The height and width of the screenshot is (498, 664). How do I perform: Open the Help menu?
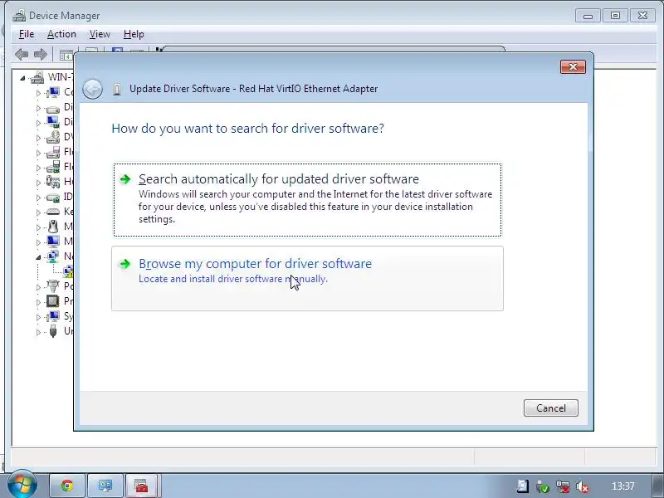click(134, 34)
